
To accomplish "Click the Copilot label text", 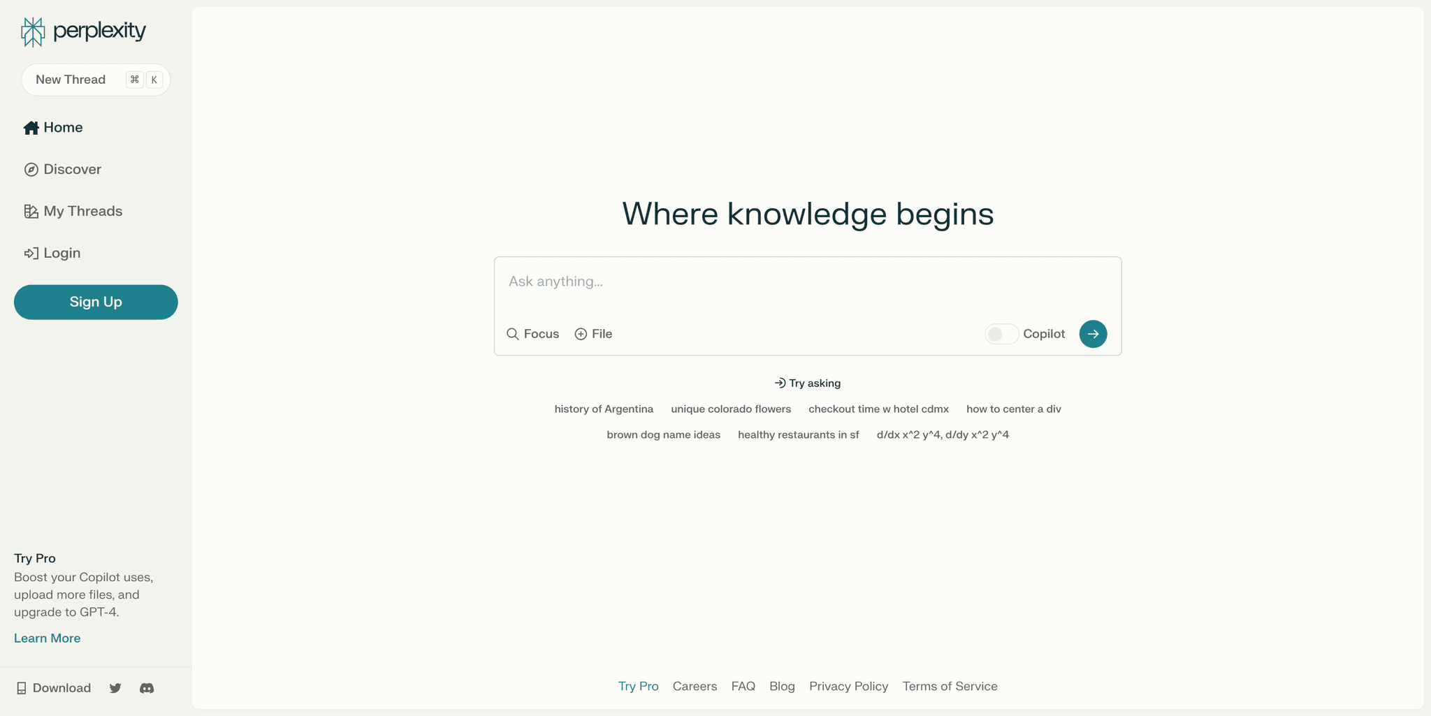I will [x=1044, y=334].
